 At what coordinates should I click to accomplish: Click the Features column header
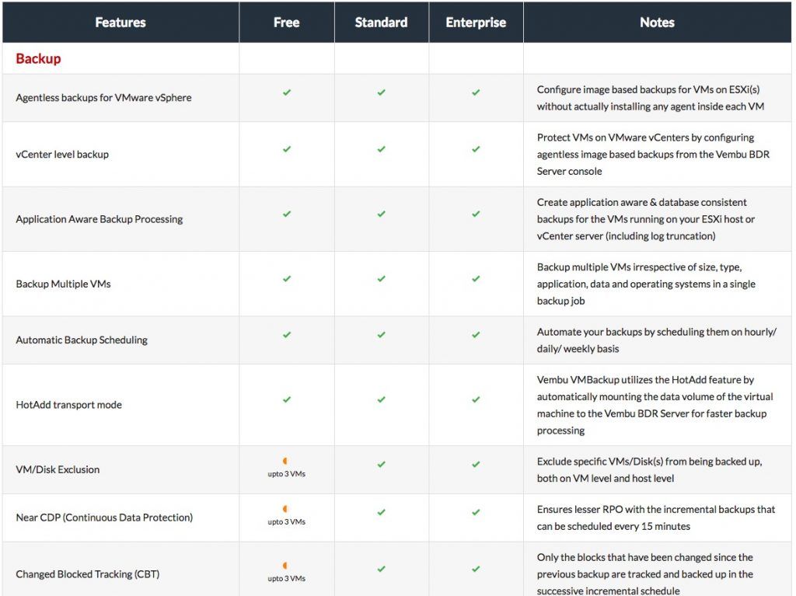(120, 23)
